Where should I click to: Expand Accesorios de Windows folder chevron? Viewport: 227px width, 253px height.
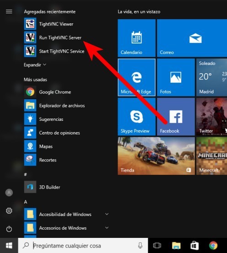107,228
